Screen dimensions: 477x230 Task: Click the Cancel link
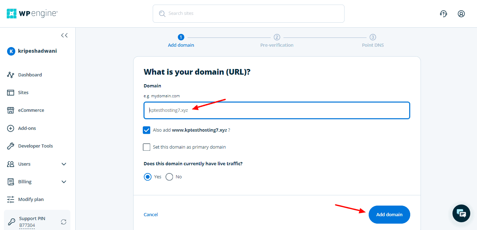[x=151, y=215]
